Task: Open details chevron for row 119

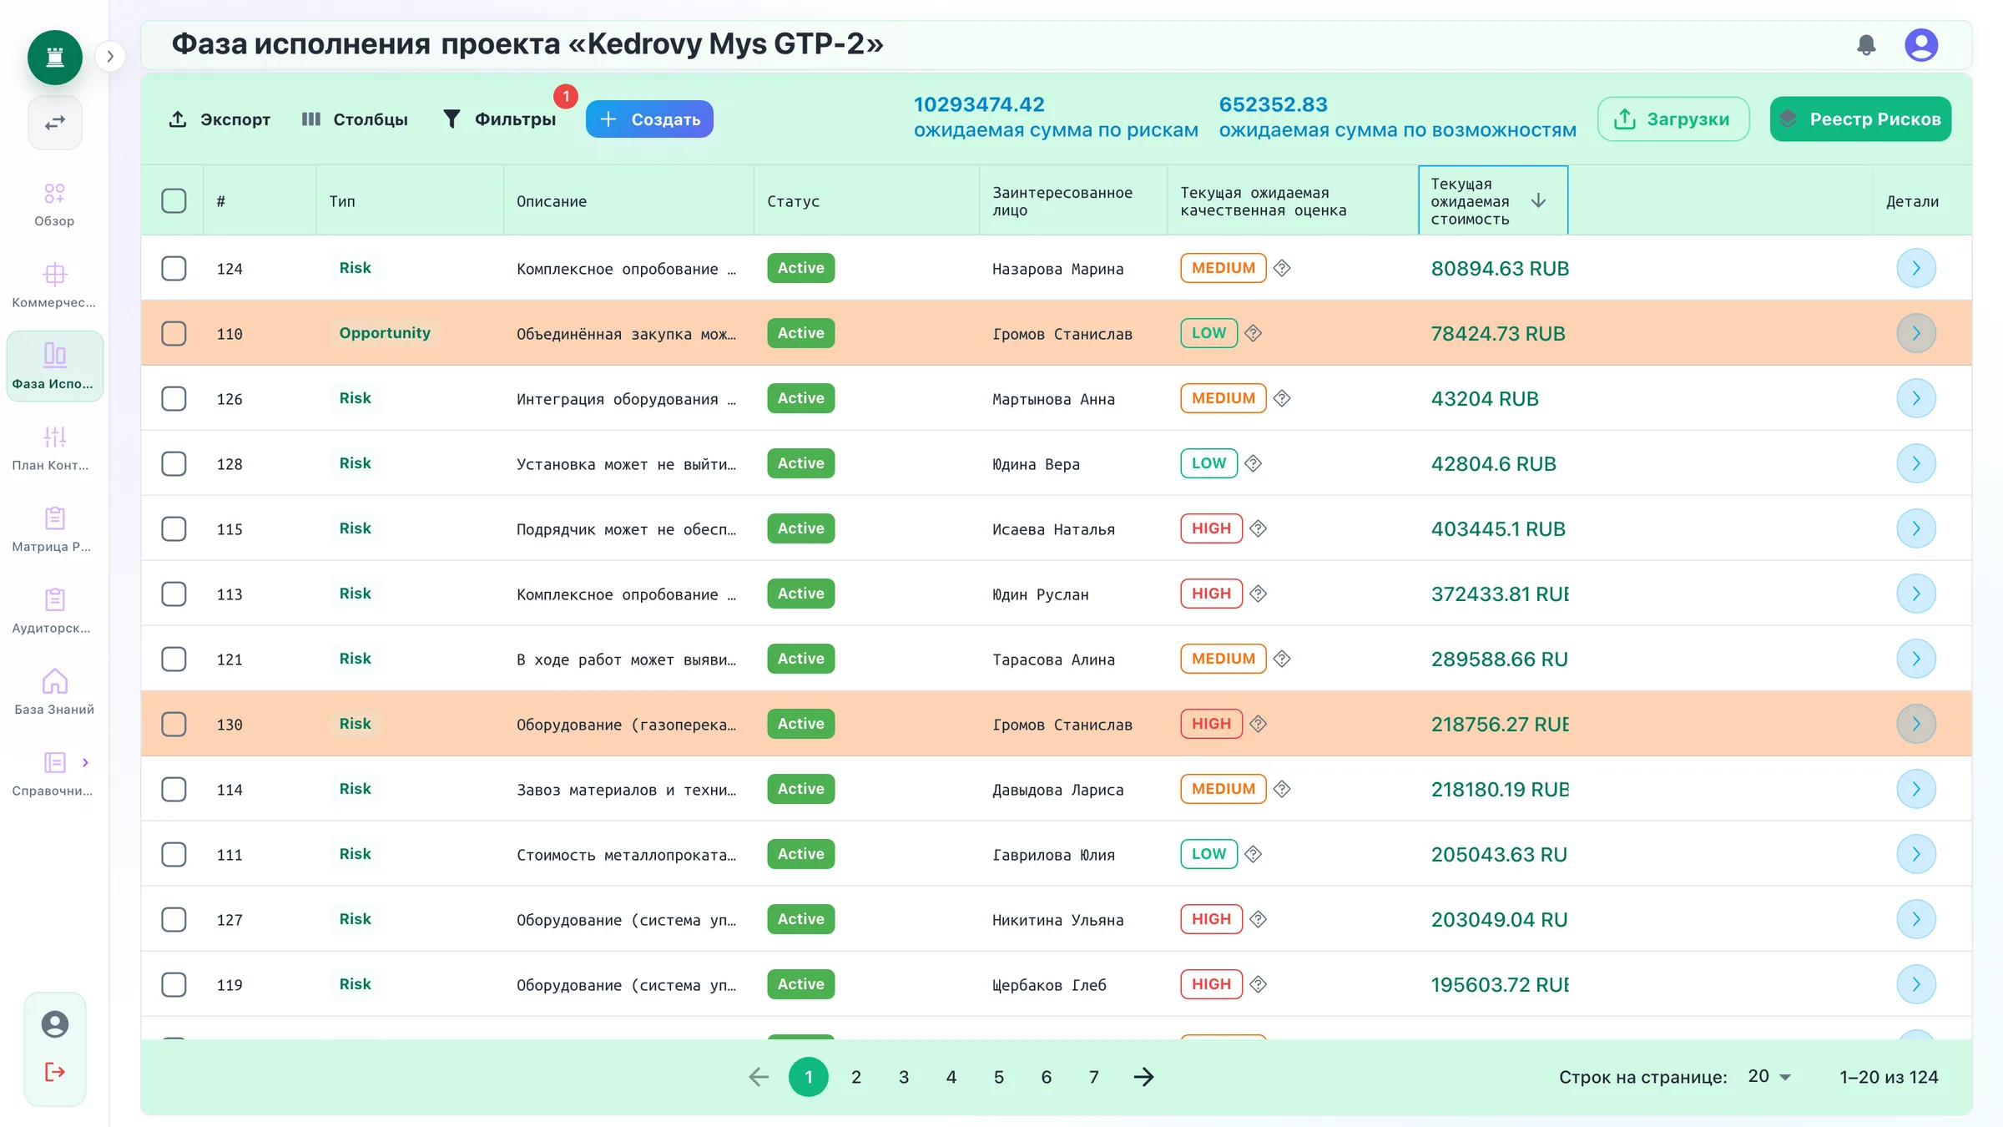Action: (x=1916, y=984)
